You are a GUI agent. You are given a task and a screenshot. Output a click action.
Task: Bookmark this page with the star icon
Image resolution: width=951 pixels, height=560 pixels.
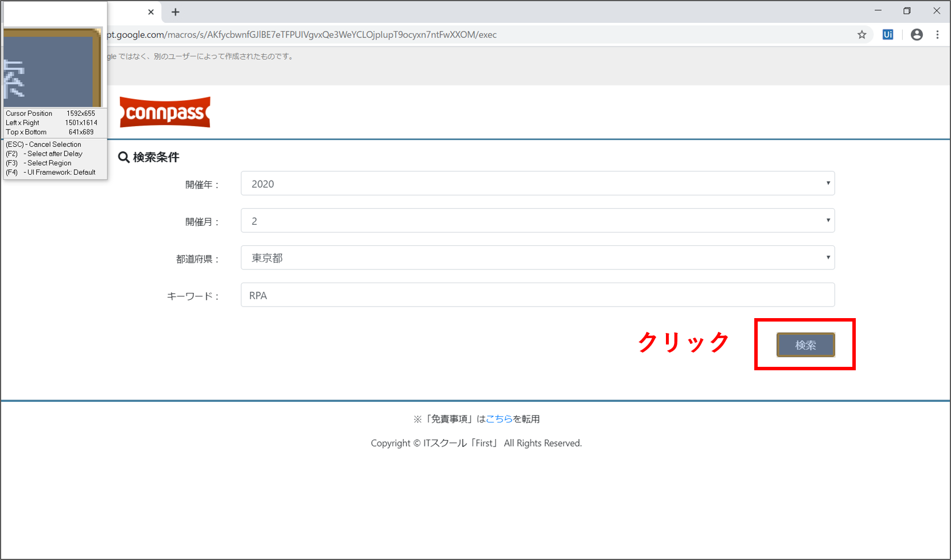click(x=862, y=35)
